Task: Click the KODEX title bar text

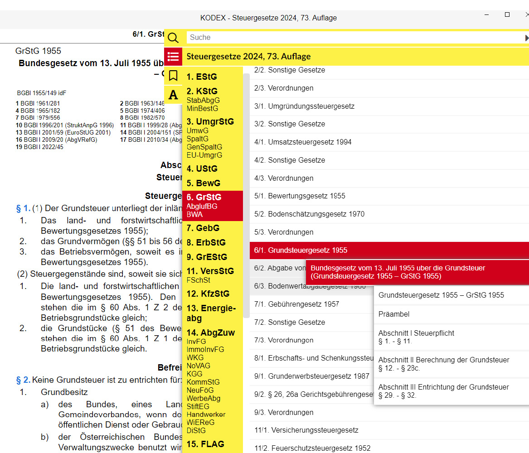Action: click(x=268, y=18)
